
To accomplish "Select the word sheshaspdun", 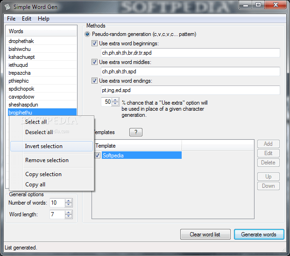I will (42, 105).
